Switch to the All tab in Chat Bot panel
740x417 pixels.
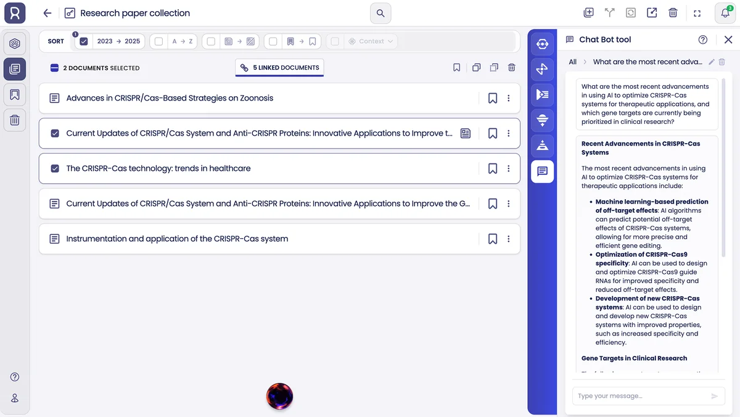[572, 62]
